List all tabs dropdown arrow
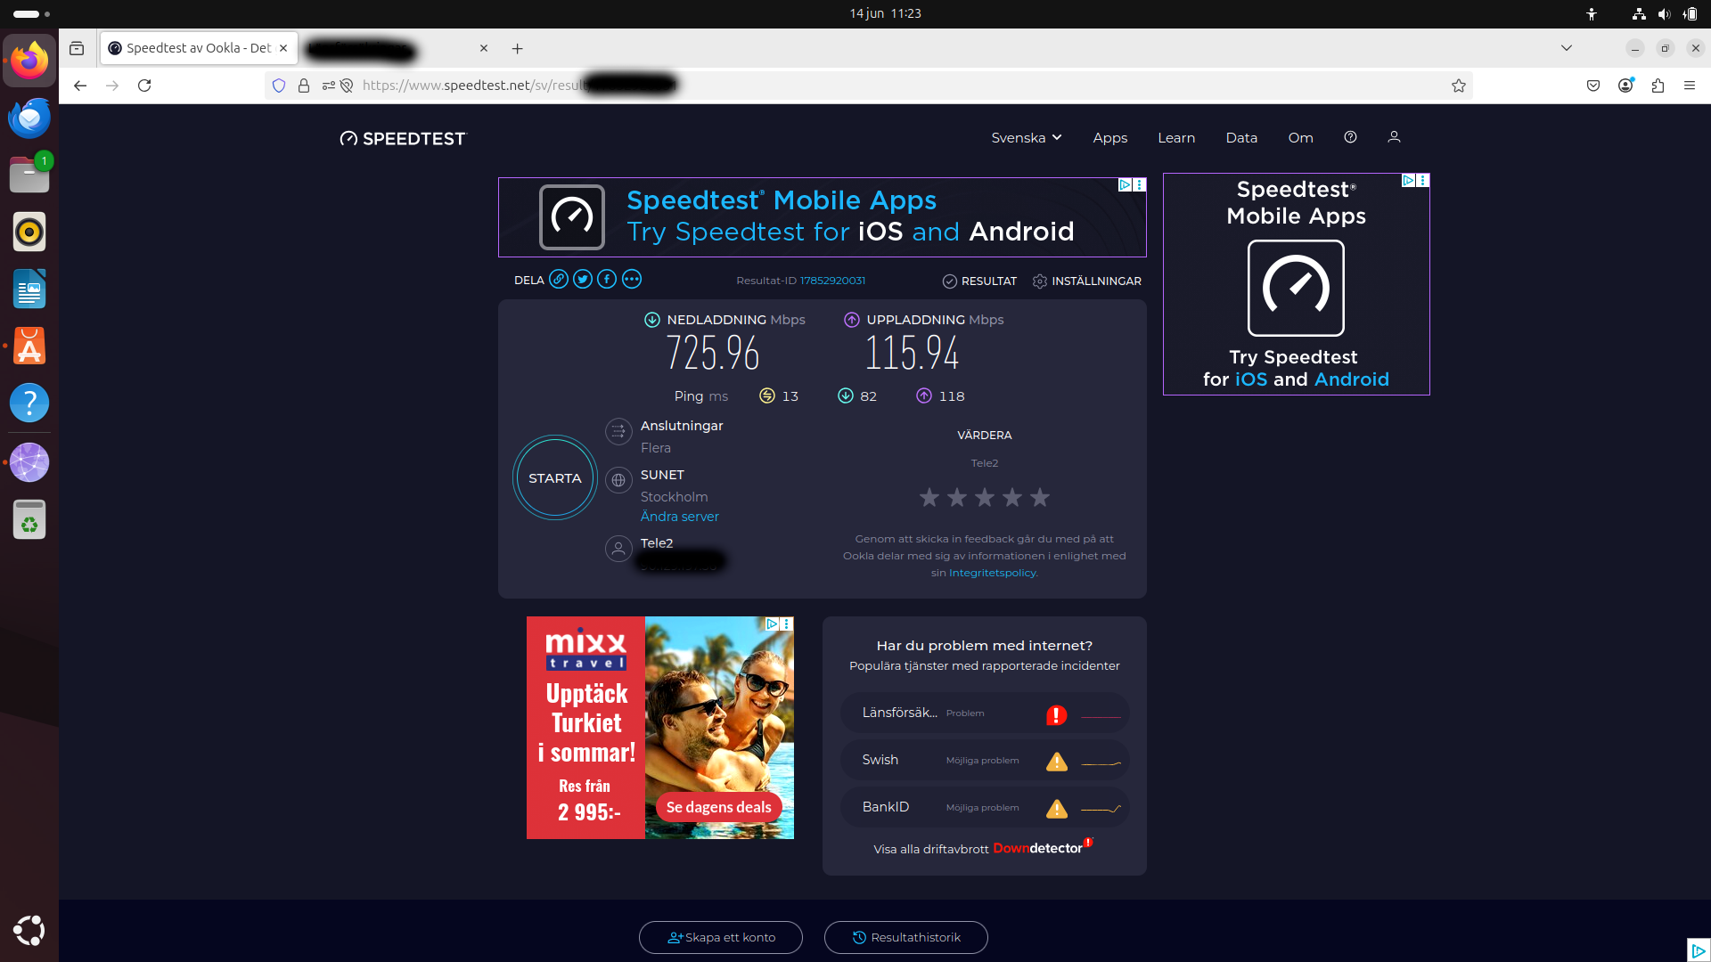 [1567, 48]
